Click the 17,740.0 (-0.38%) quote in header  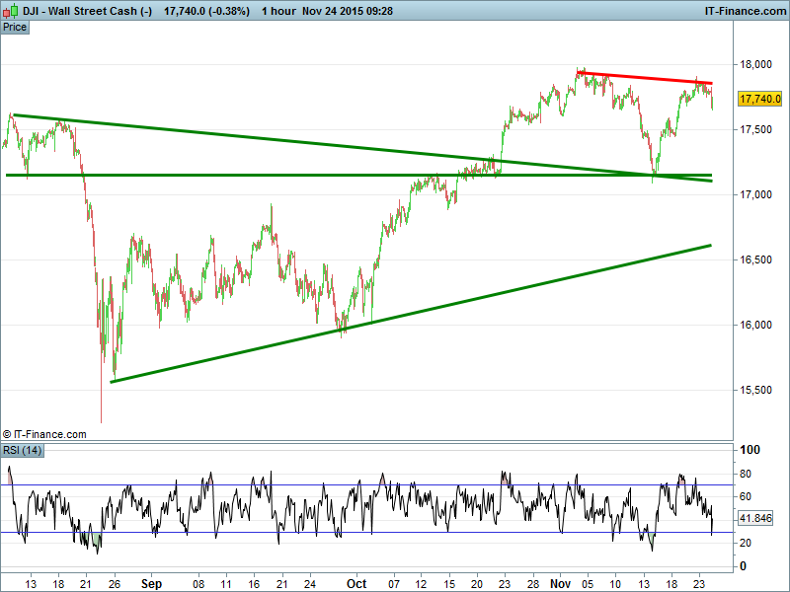pos(205,10)
